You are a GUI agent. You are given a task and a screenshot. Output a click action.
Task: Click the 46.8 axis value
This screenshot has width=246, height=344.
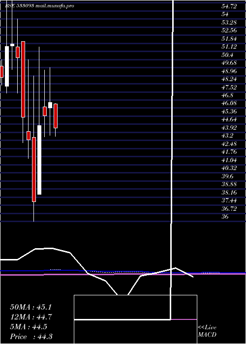[227, 95]
